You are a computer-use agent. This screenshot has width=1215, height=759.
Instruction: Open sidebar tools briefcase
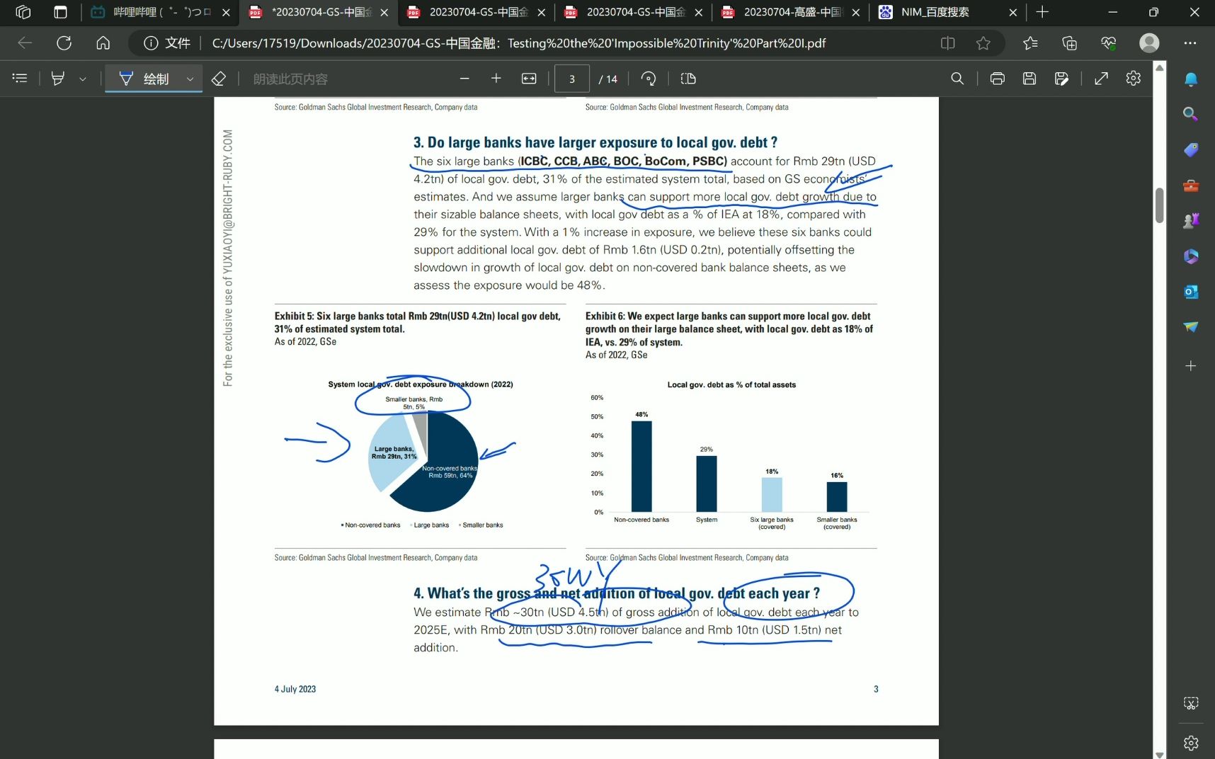(x=1191, y=186)
